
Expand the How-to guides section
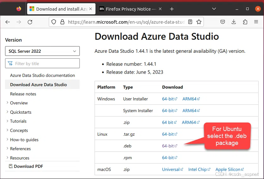pos(22,140)
